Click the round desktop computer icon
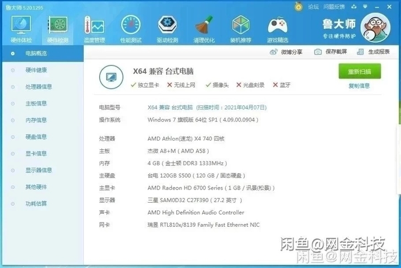 (111, 77)
